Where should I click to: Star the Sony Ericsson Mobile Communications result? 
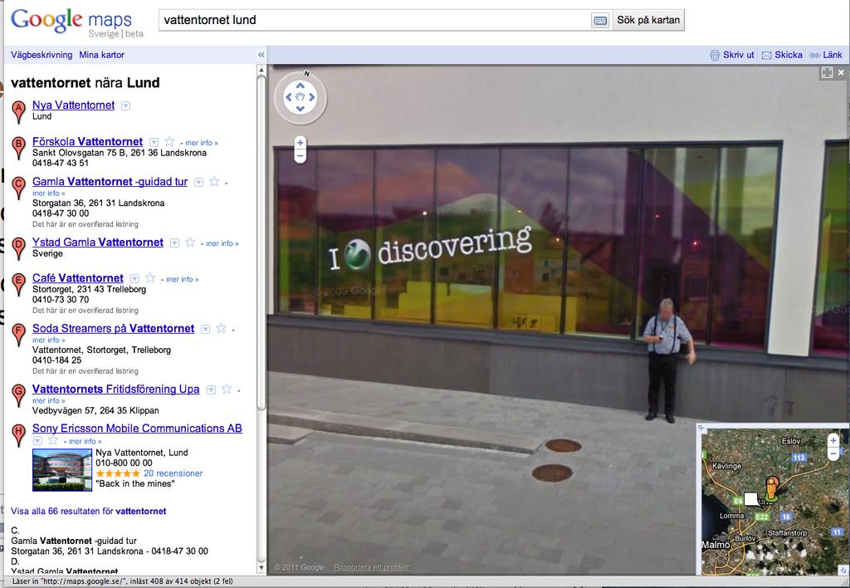52,440
